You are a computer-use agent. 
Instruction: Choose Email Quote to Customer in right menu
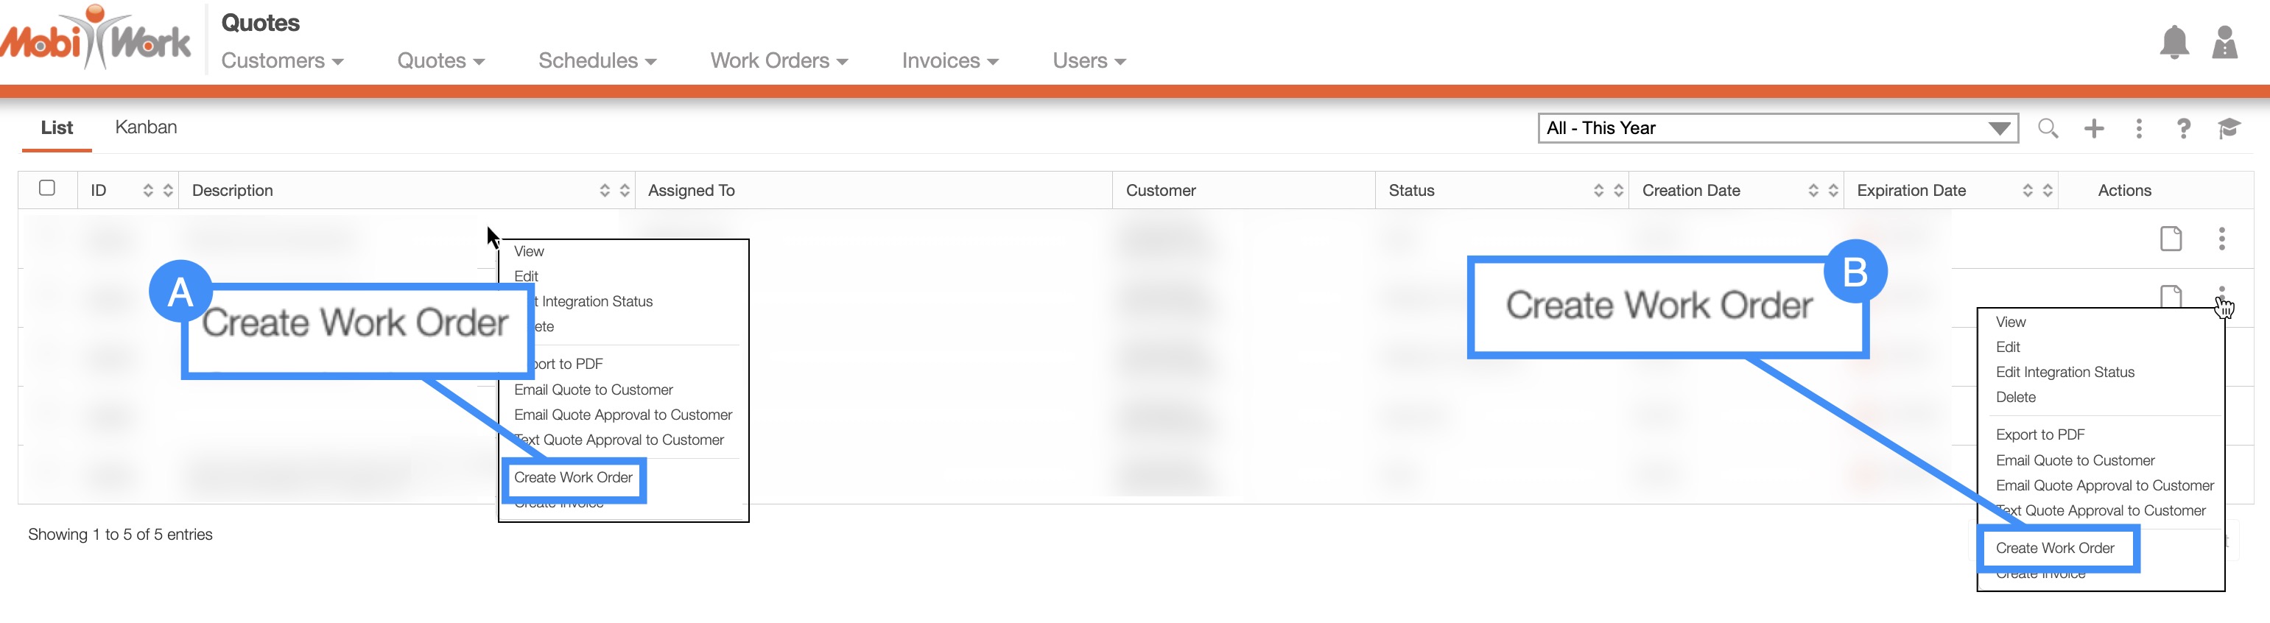(x=2074, y=460)
